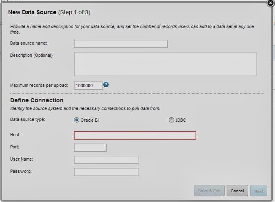This screenshot has width=275, height=202.
Task: Click the 'Port:' label
Action: [15, 147]
